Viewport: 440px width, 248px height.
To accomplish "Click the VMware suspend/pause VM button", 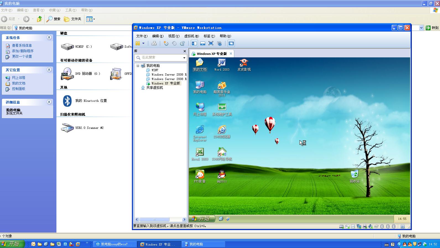I will [x=138, y=43].
